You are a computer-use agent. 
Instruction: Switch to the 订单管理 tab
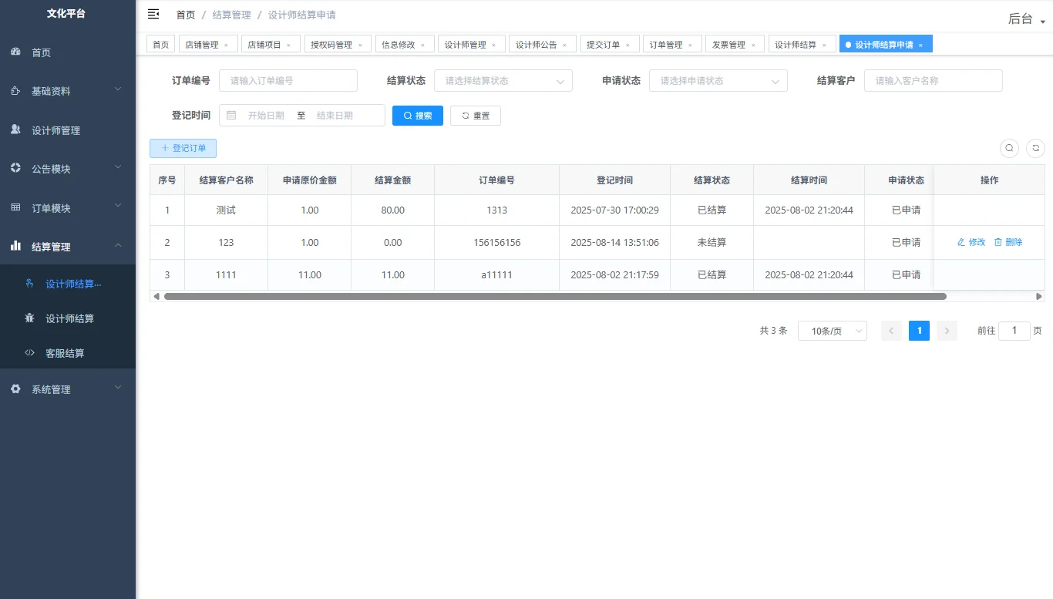tap(667, 44)
